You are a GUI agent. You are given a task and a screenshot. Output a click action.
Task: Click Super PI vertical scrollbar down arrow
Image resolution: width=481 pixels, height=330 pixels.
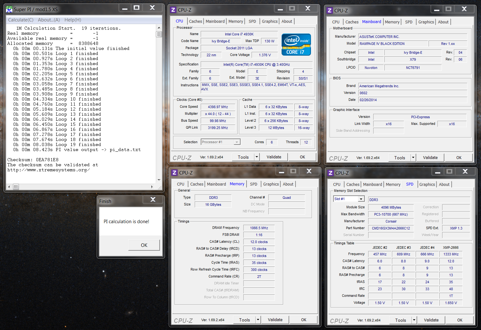click(x=159, y=180)
